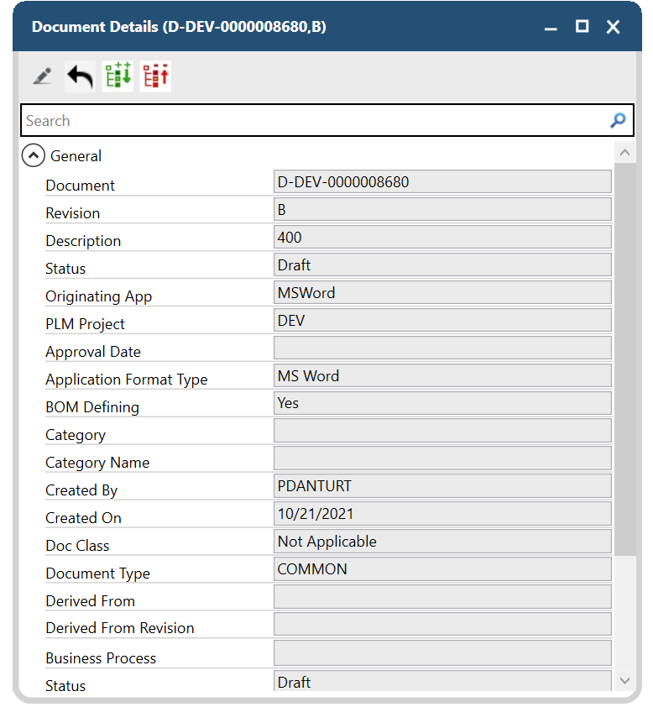The image size is (653, 728).
Task: Click the red collapse all sections icon
Action: 155,76
